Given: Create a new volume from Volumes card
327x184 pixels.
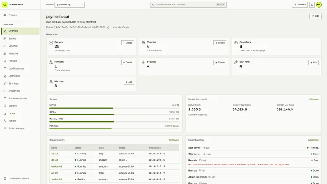Looking at the screenshot, I should [x=220, y=43].
